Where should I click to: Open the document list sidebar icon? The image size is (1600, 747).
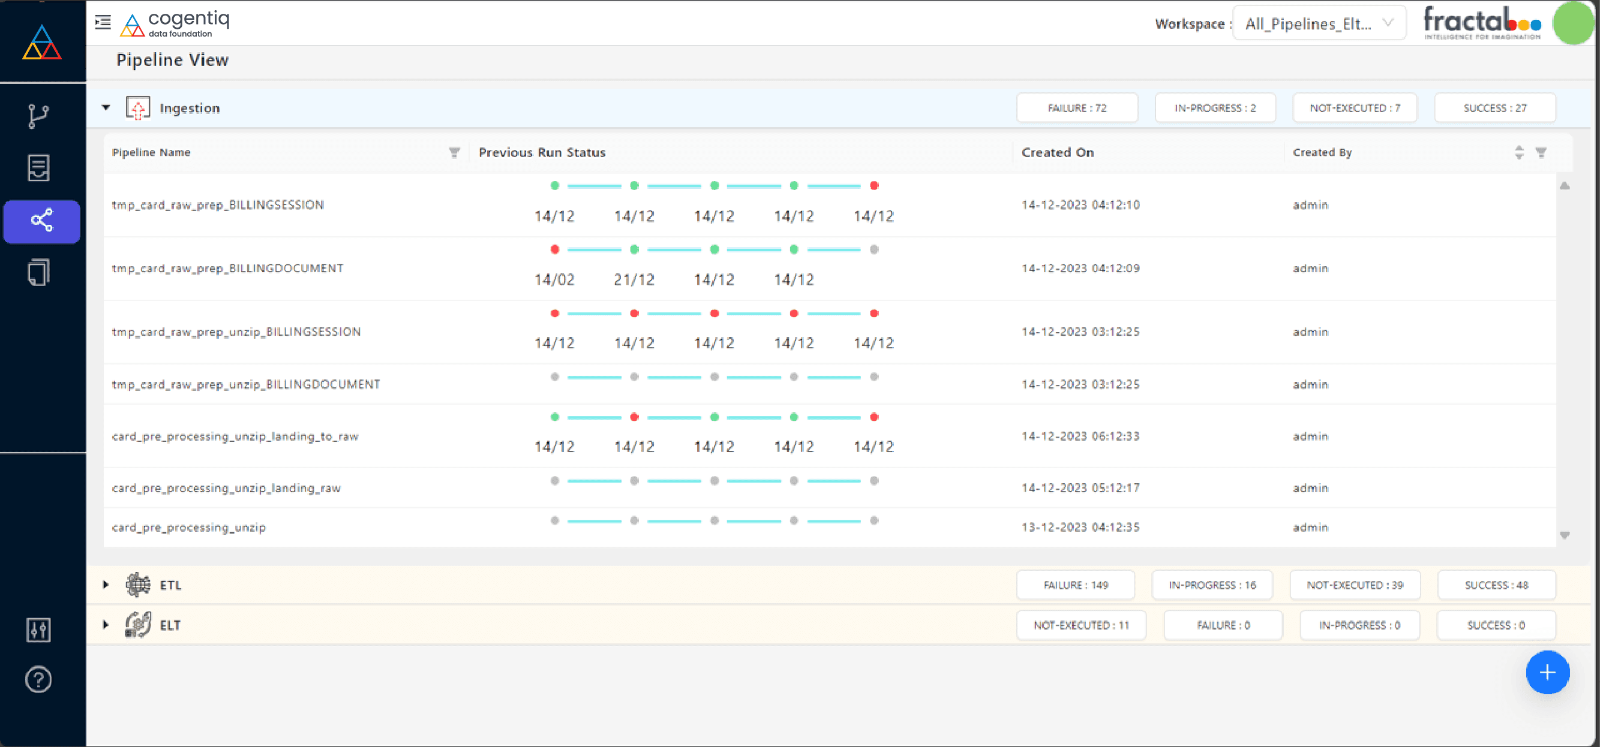tap(38, 168)
